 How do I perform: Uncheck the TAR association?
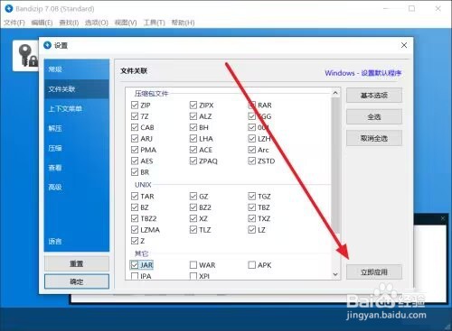tap(135, 196)
